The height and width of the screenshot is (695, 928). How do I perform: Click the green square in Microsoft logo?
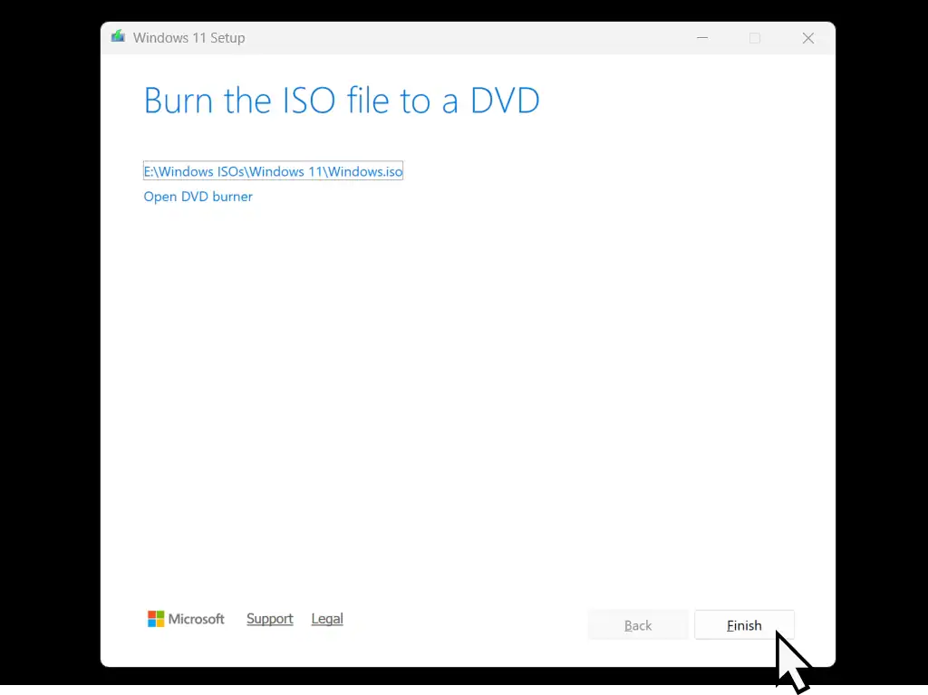[160, 614]
